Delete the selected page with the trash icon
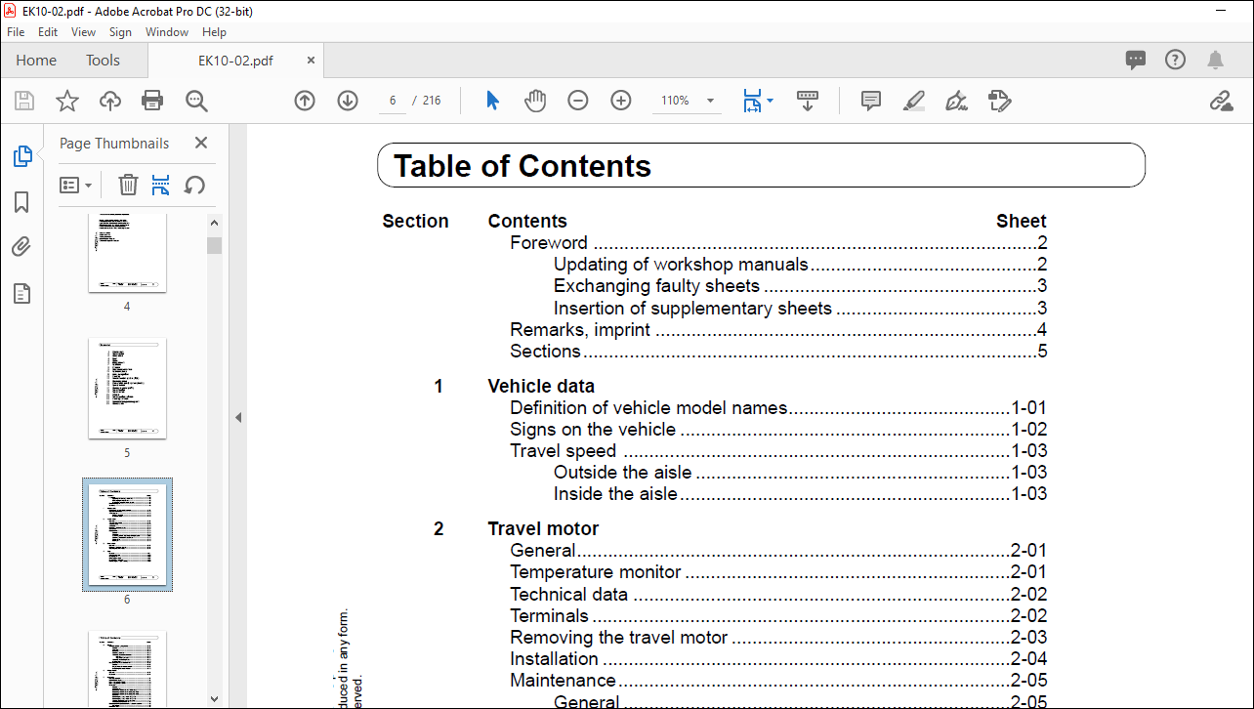Screen dimensions: 1254x709 (x=128, y=185)
